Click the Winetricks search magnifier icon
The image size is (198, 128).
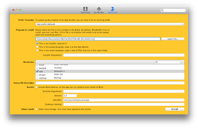(x=157, y=62)
